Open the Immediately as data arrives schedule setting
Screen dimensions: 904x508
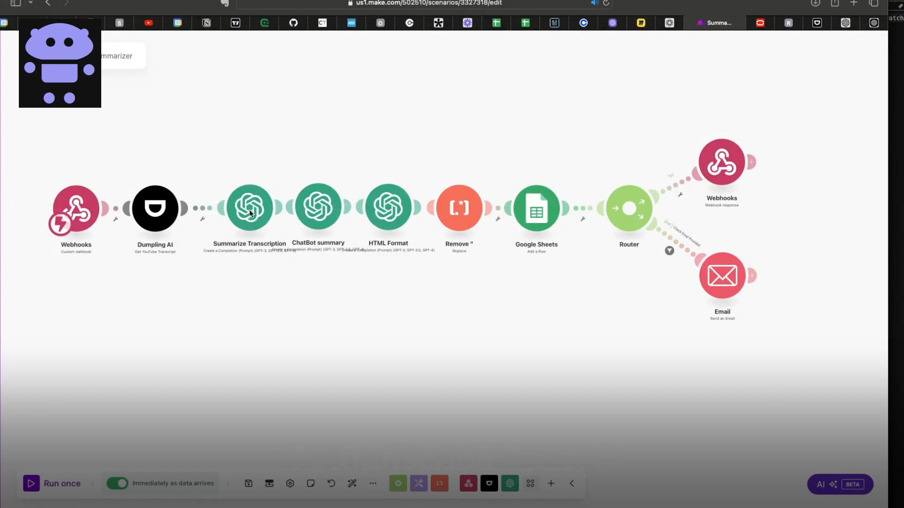pos(173,483)
